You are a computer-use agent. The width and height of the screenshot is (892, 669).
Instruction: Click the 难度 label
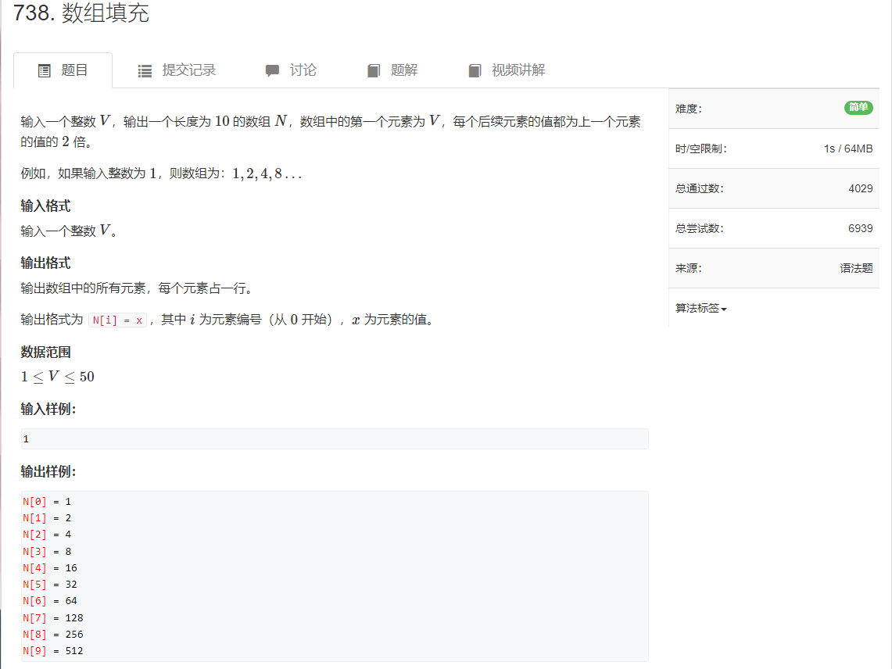(x=688, y=109)
